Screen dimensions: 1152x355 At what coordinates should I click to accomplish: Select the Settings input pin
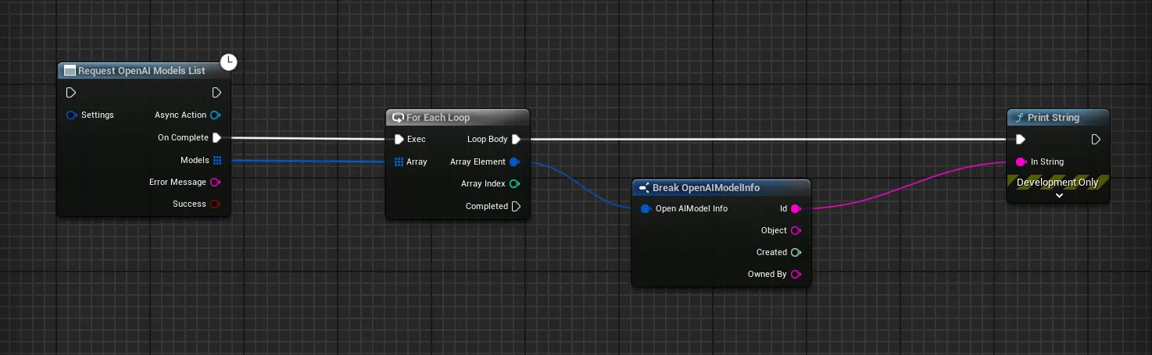pyautogui.click(x=71, y=115)
